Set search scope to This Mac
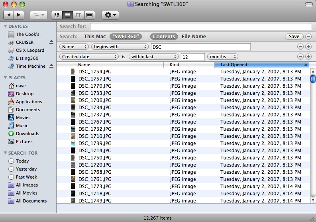The image size is (316, 222). click(x=95, y=37)
